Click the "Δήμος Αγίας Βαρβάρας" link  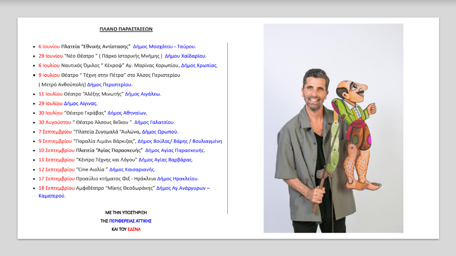pyautogui.click(x=166, y=160)
